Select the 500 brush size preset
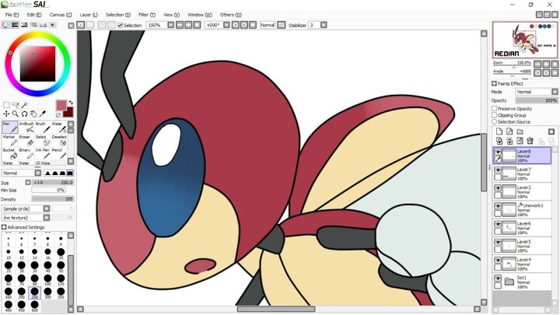Viewport: 560px width, 315px height. click(x=35, y=306)
